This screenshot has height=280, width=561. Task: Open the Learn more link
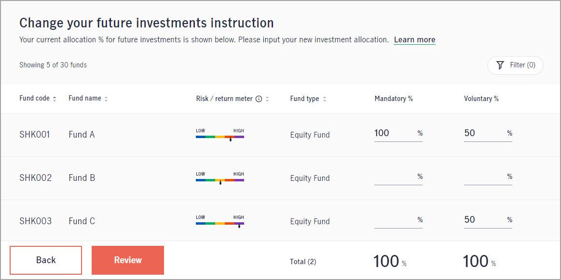pyautogui.click(x=415, y=40)
